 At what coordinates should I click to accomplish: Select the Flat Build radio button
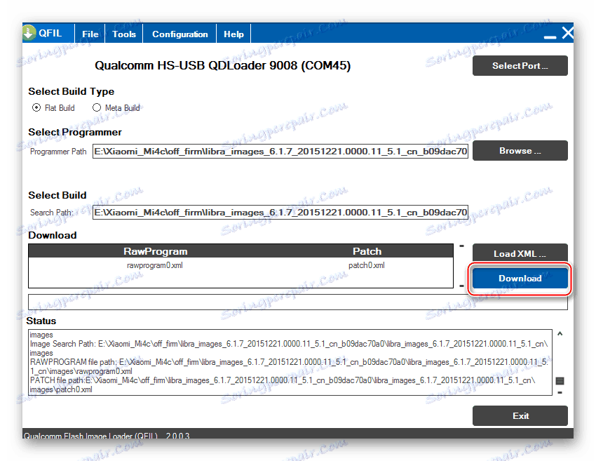[x=36, y=107]
